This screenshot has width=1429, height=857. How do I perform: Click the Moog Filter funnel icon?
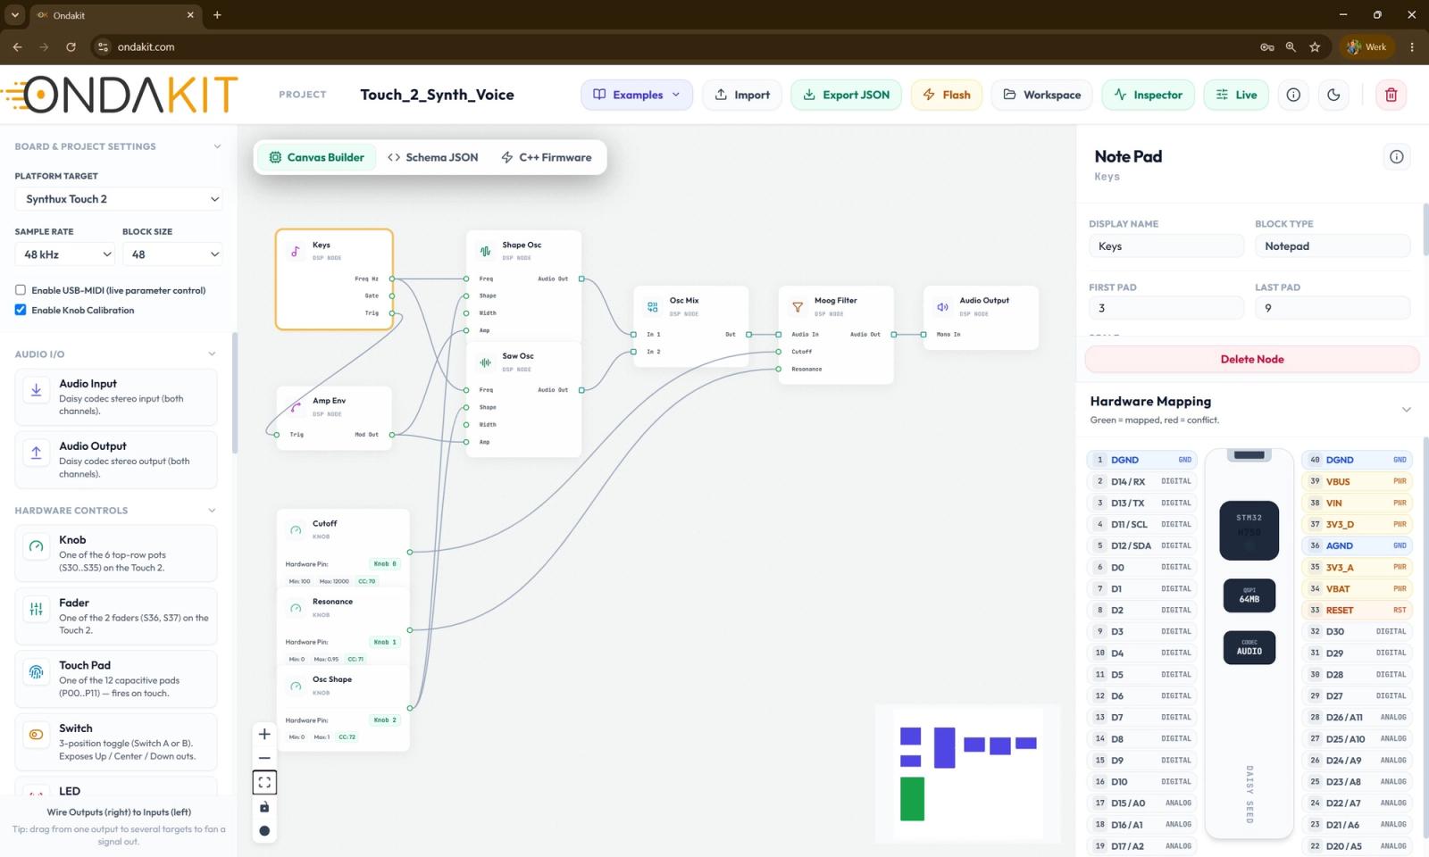click(798, 307)
